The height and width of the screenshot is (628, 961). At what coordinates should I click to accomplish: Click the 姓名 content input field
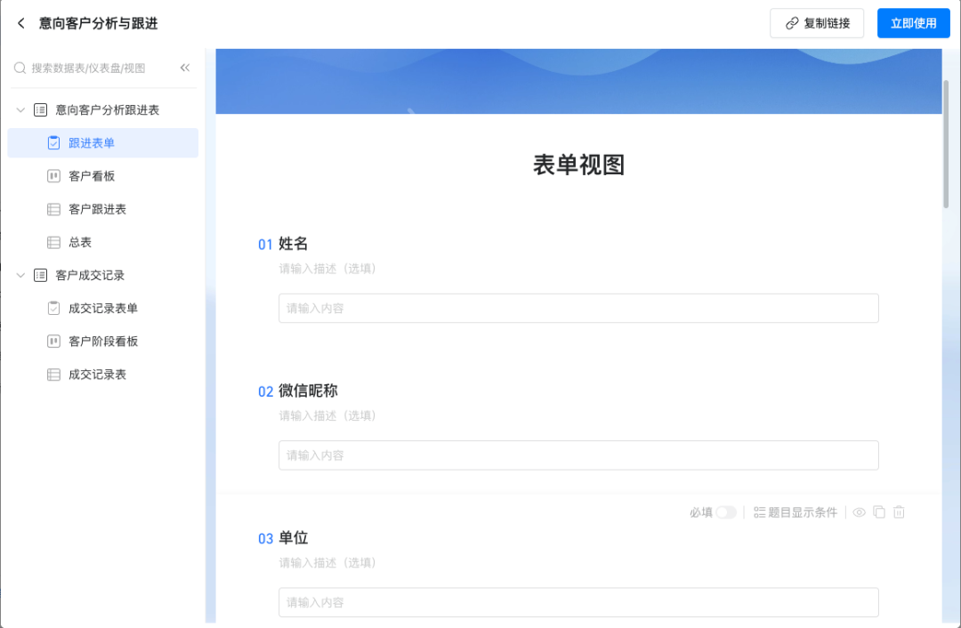click(x=578, y=309)
